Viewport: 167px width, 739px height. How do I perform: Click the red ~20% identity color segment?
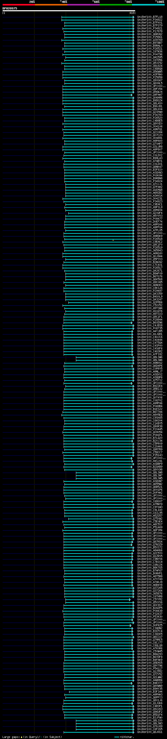(x=19, y=5)
